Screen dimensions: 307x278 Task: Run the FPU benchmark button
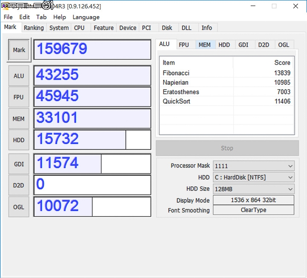pyautogui.click(x=19, y=97)
